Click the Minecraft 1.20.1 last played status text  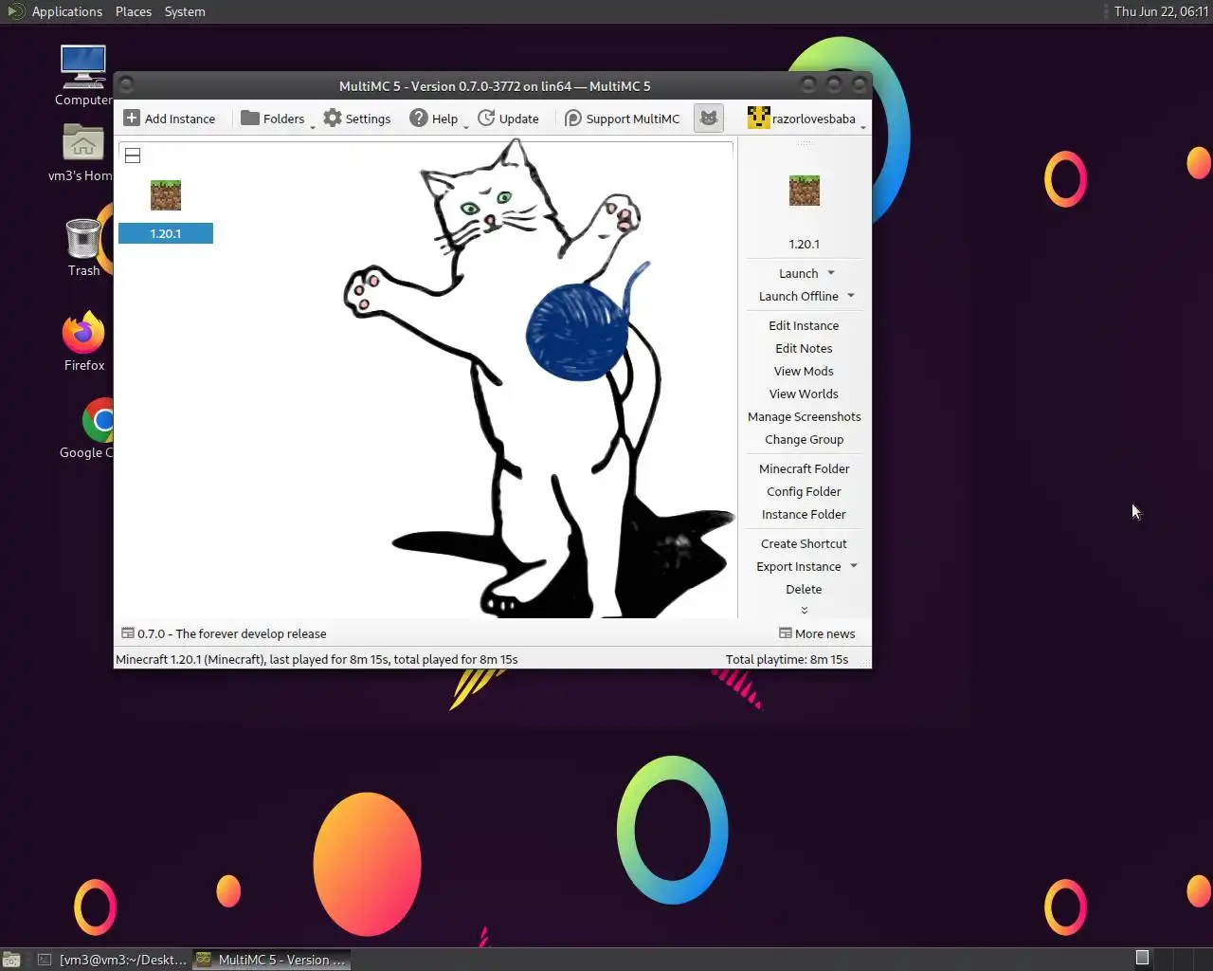pyautogui.click(x=317, y=659)
